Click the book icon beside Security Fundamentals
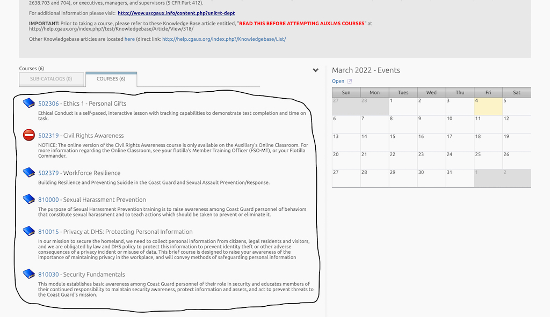This screenshot has width=550, height=317. tap(29, 274)
